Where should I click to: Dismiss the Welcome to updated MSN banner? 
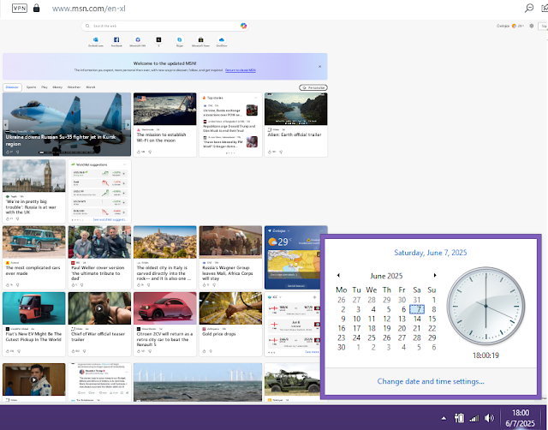pos(319,67)
